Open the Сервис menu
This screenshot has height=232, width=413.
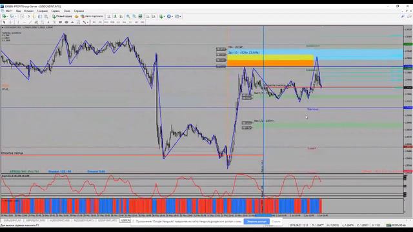55,11
